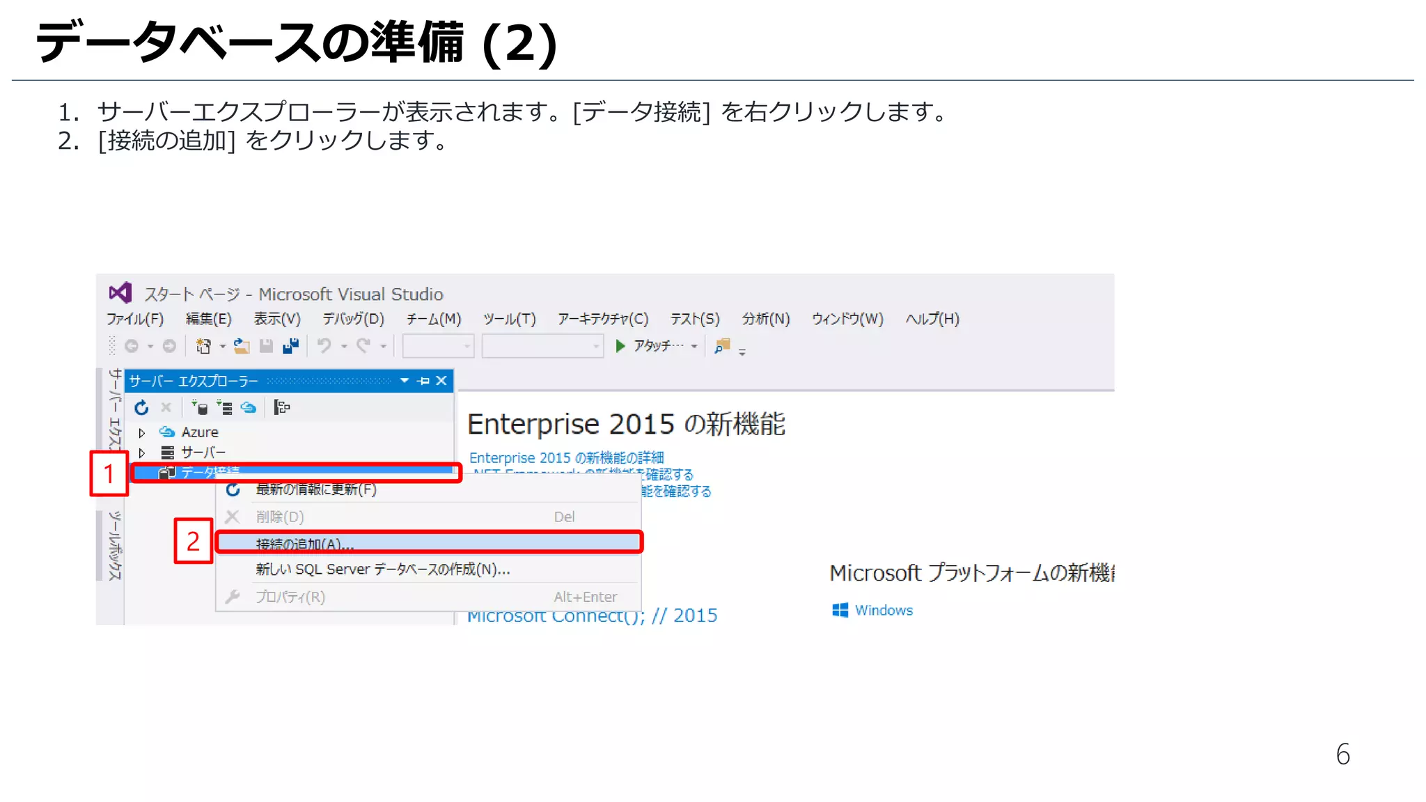Screen dimensions: 1426x802
Task: Choose 接続の追加(A)... in context menu
Action: pyautogui.click(x=428, y=543)
